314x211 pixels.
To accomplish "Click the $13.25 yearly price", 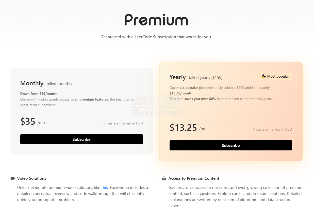I will point(183,128).
